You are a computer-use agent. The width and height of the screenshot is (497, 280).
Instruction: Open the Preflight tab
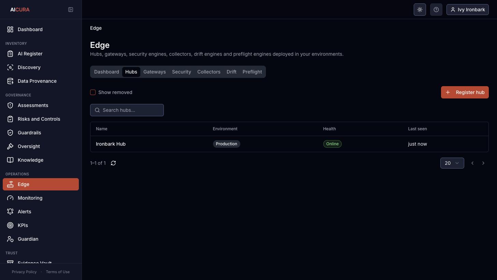pyautogui.click(x=252, y=72)
